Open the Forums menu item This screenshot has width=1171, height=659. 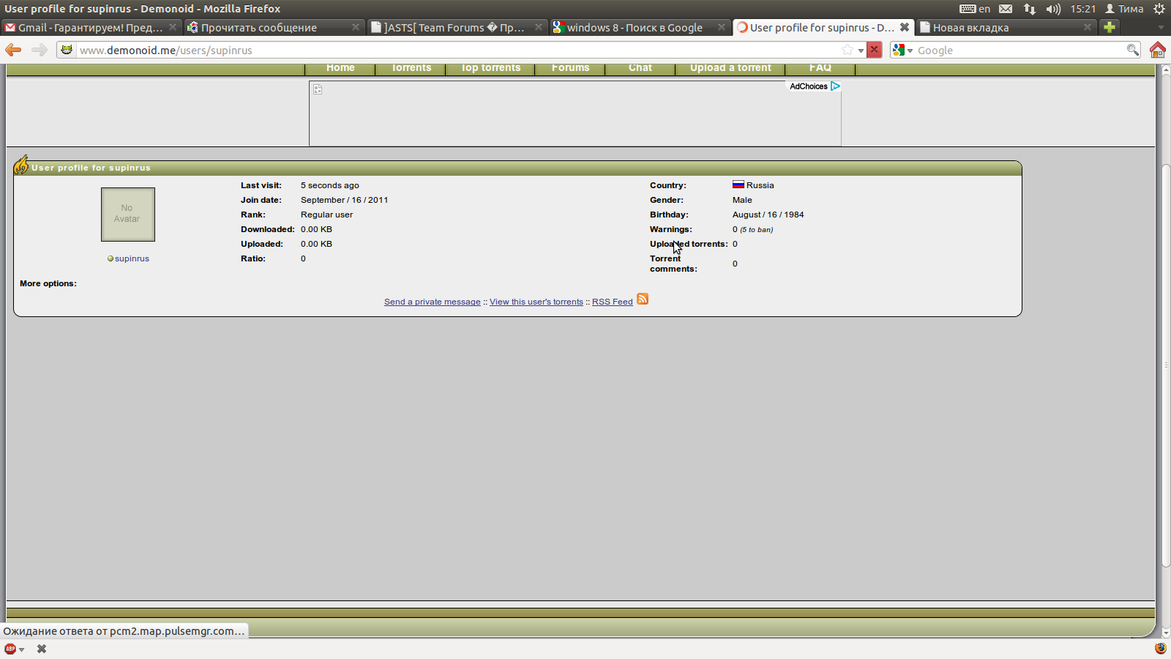pyautogui.click(x=571, y=68)
